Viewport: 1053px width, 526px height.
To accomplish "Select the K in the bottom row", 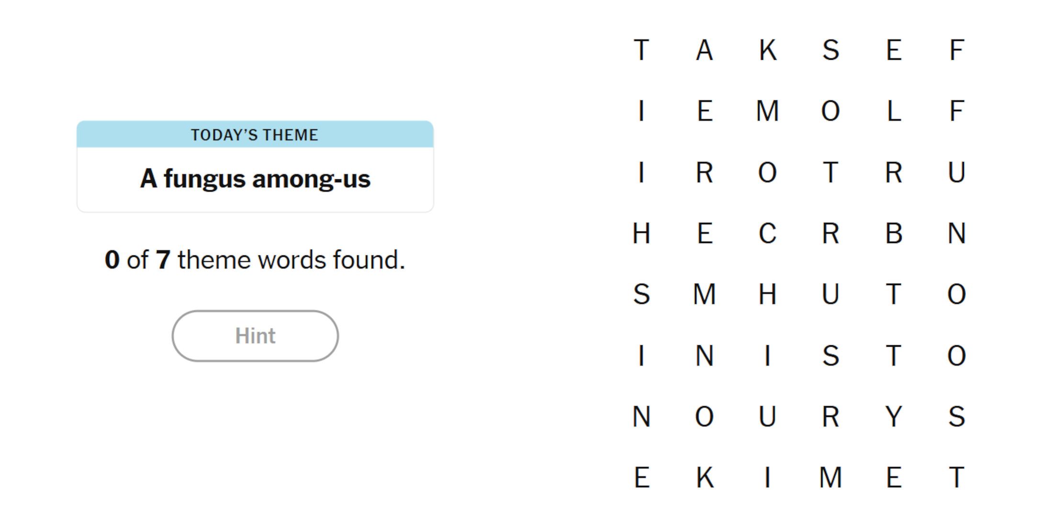I will click(x=704, y=478).
